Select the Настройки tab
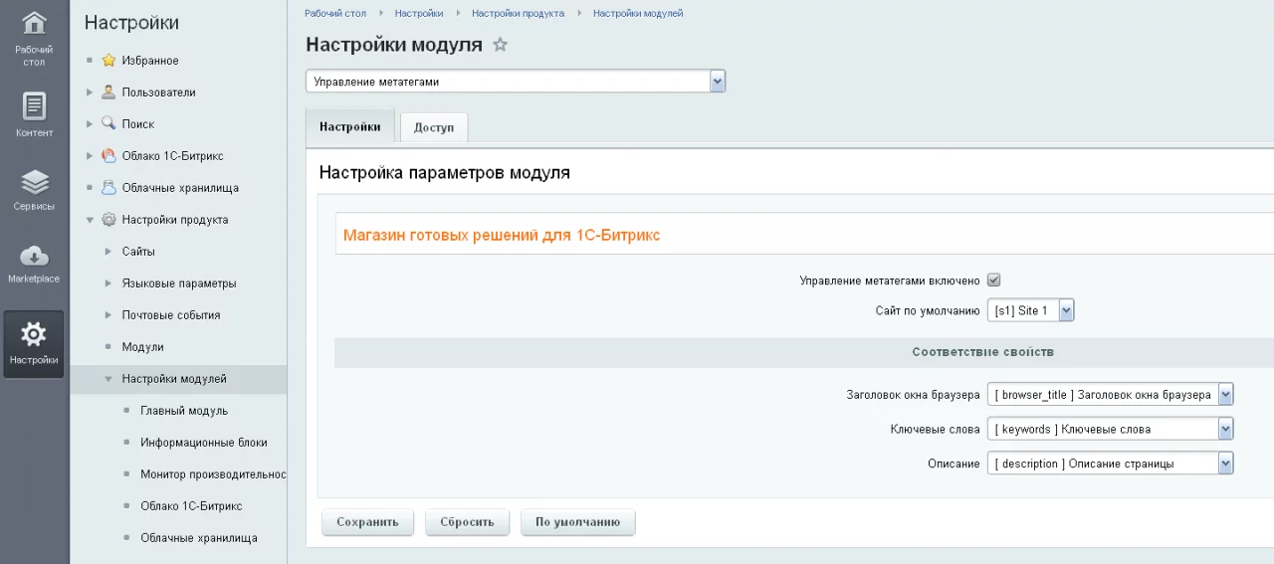Viewport: 1274px width, 564px height. point(349,127)
